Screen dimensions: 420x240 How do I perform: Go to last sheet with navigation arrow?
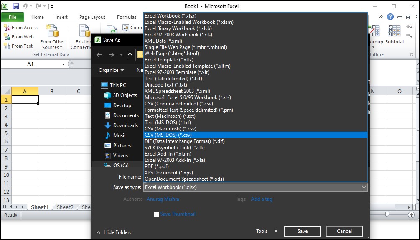pos(23,207)
